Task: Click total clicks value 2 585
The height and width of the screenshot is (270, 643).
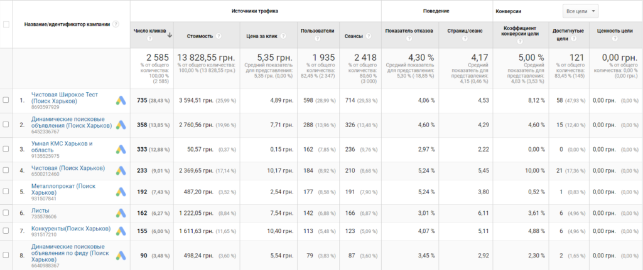Action: point(158,58)
